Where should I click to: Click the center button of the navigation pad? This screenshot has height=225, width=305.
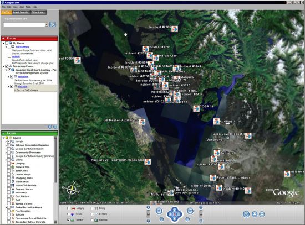pos(175,214)
